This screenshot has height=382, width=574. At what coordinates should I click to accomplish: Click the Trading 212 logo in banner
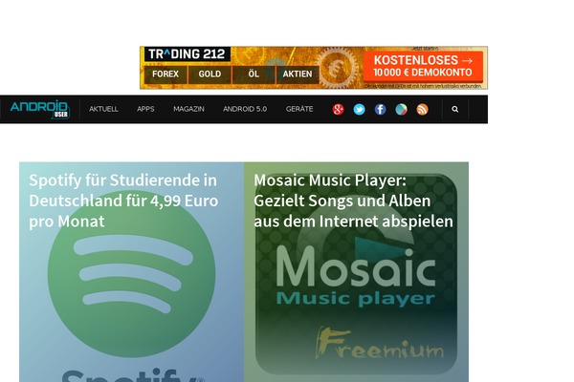(188, 54)
